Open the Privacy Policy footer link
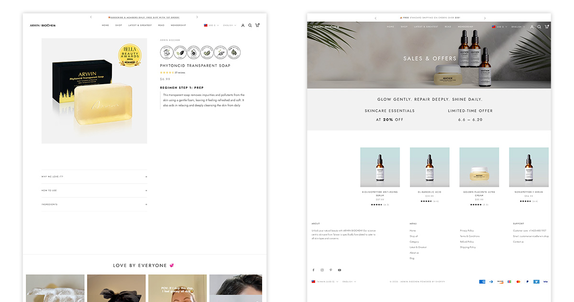 point(467,231)
